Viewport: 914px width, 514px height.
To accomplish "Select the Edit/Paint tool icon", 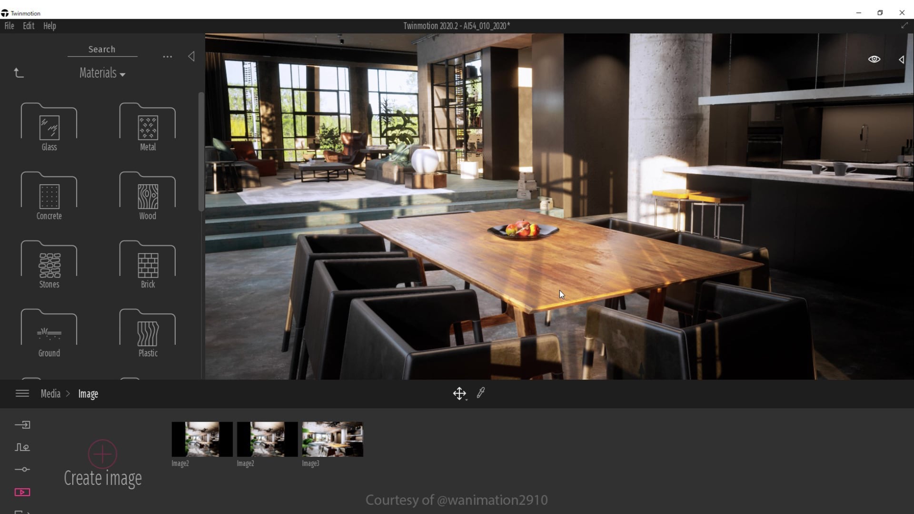I will point(480,393).
